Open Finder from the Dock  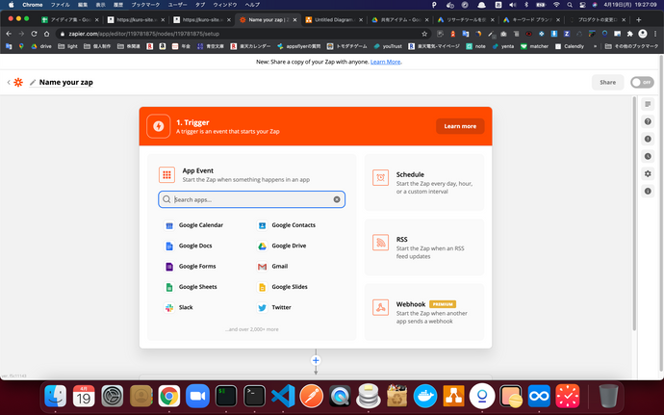point(56,396)
